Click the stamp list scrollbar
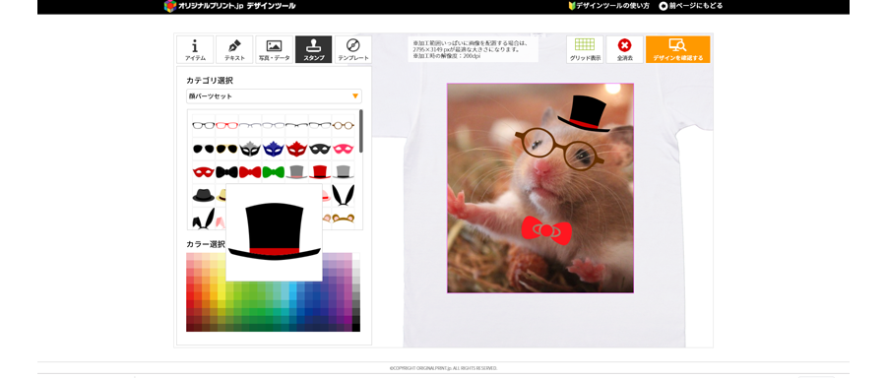886x378 pixels. pos(361,131)
